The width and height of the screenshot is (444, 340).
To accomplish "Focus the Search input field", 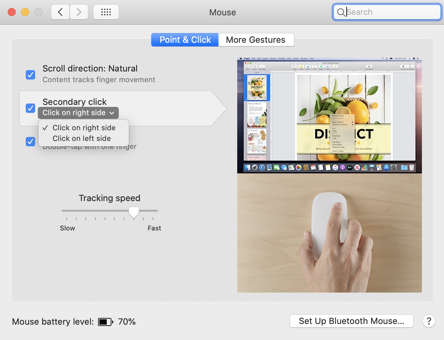I will click(x=387, y=12).
